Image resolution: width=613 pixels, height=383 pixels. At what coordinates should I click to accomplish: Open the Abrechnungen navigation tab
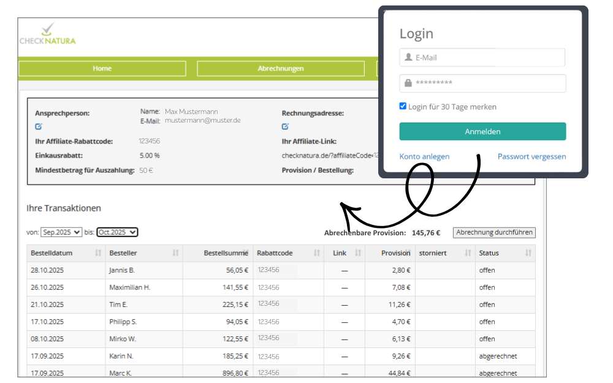281,68
